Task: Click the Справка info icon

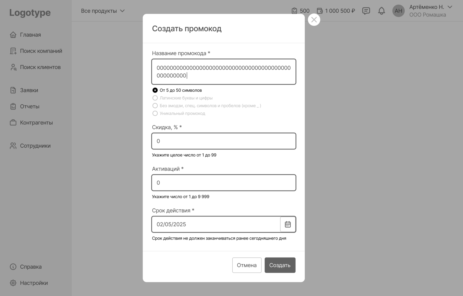Action: 13,267
